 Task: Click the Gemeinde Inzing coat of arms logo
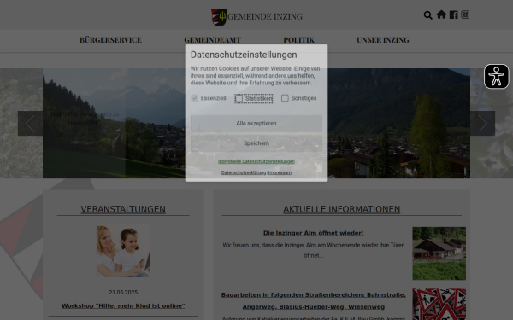(219, 17)
